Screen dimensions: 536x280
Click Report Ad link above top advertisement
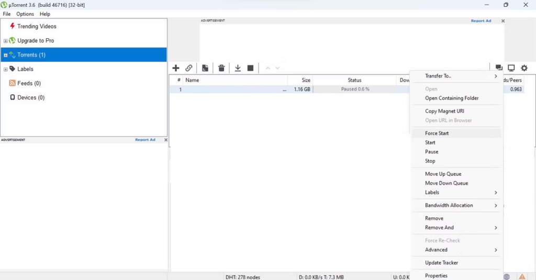coord(481,21)
